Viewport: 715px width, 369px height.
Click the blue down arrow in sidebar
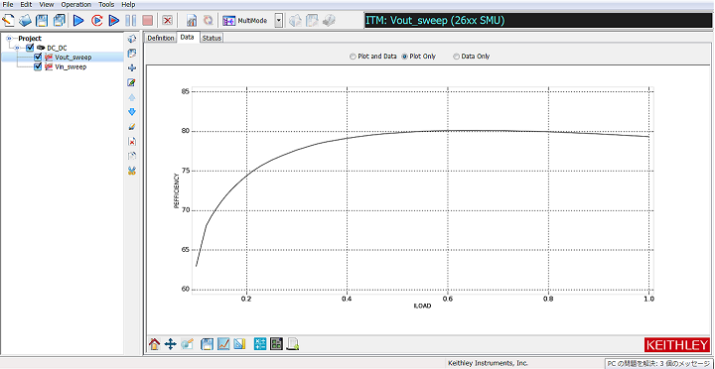pos(132,112)
